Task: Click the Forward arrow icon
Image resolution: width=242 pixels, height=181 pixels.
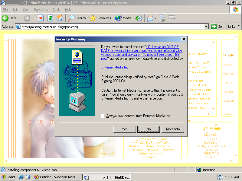Action: (27, 18)
